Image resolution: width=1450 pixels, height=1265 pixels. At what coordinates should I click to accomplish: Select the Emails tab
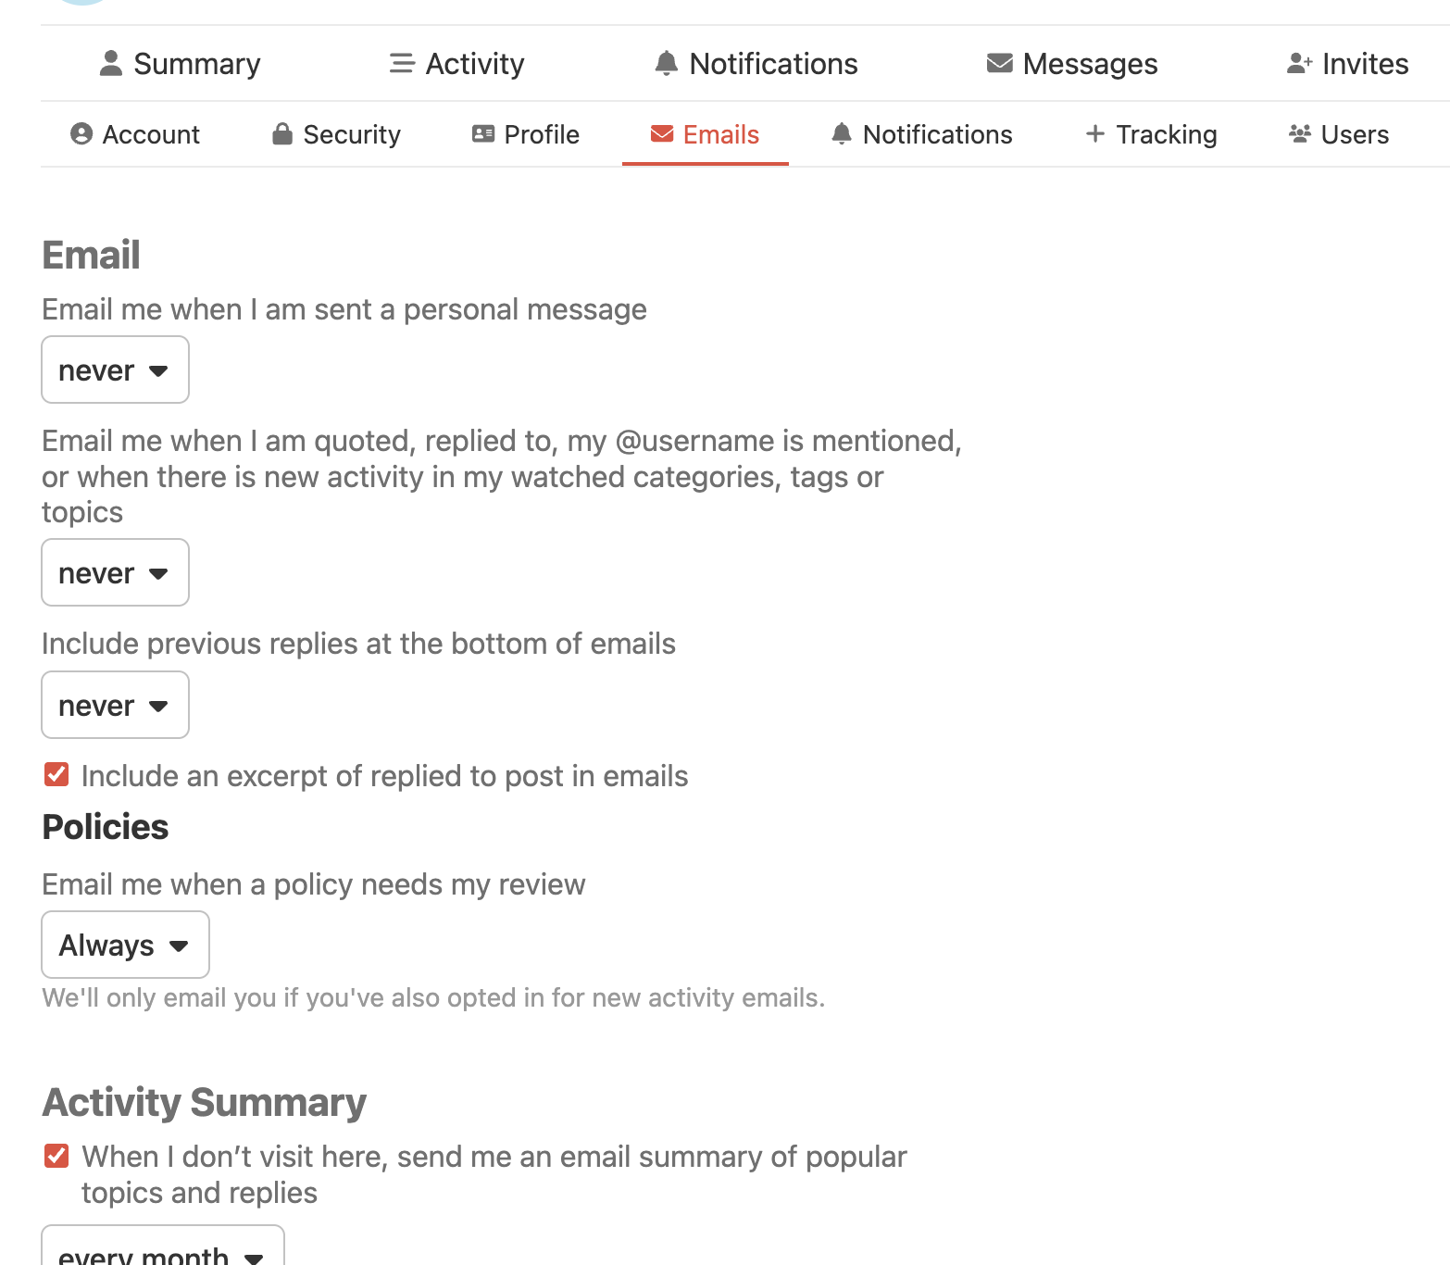click(x=706, y=134)
